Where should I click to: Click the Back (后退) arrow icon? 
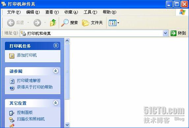coord(11,23)
